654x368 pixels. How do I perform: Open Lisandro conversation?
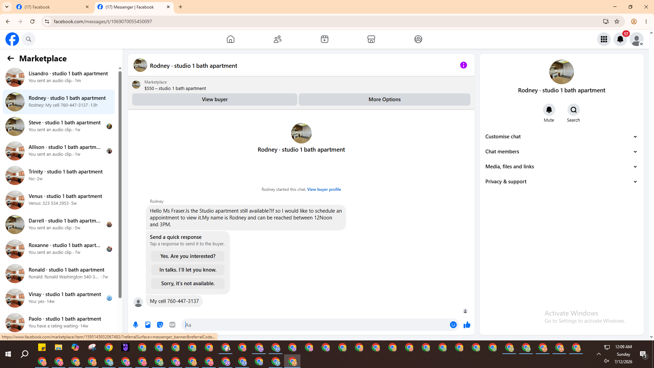[59, 77]
